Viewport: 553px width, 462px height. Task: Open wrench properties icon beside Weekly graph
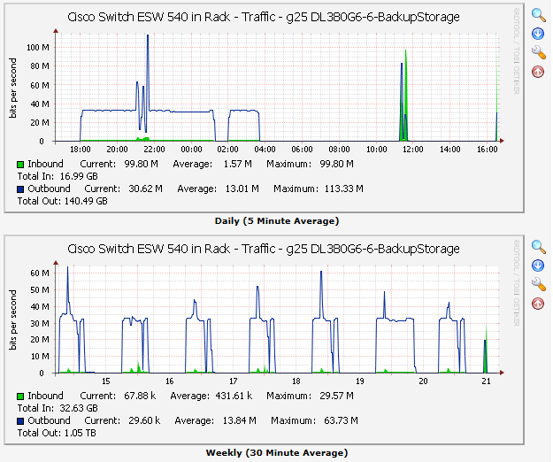[538, 284]
